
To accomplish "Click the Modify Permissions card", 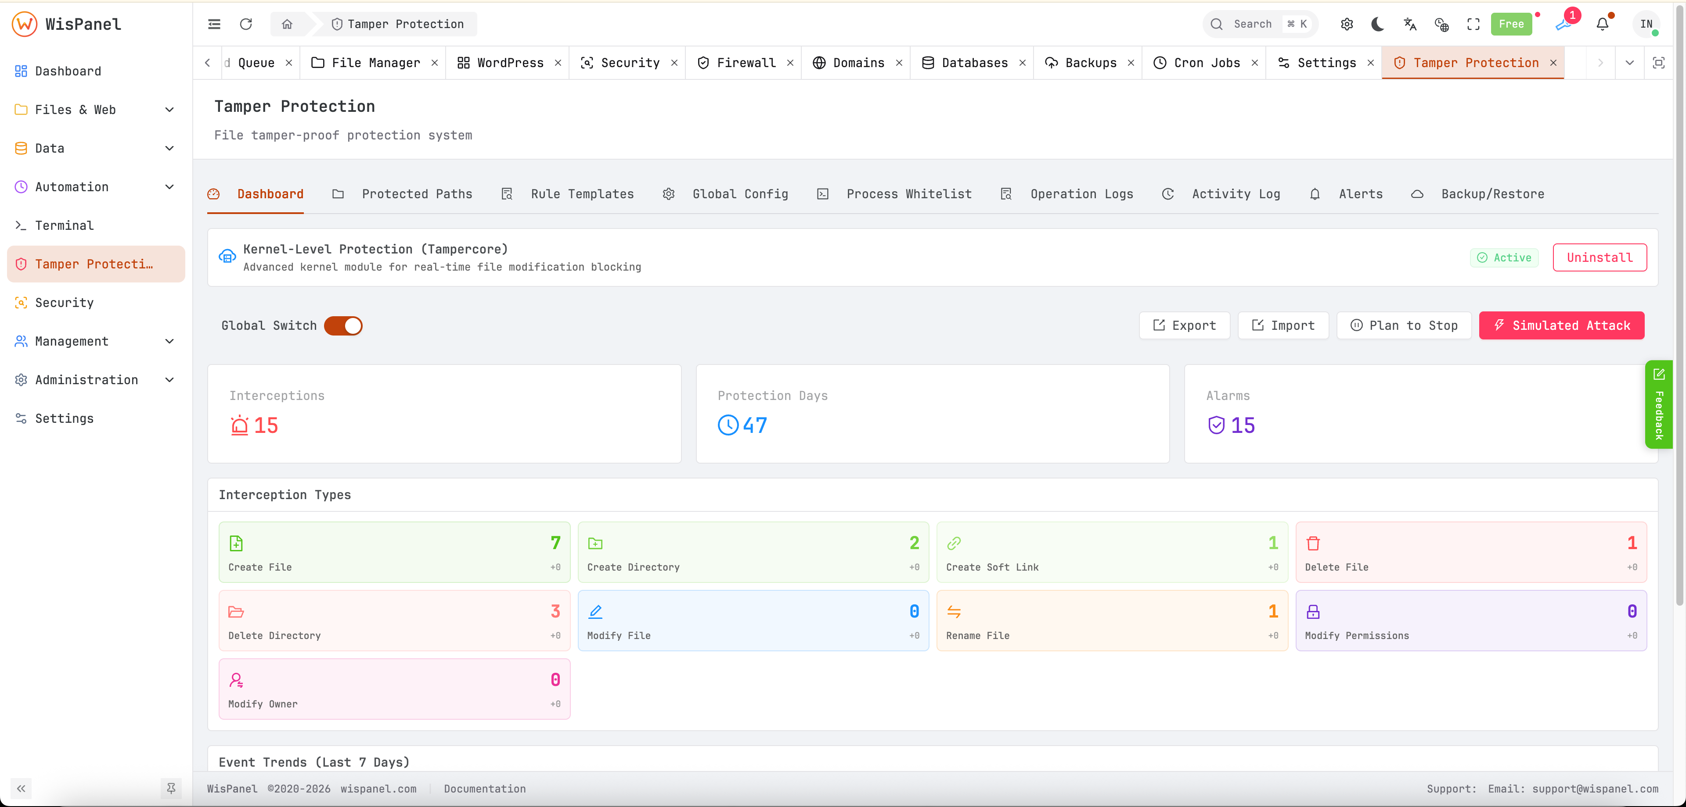I will [1471, 621].
